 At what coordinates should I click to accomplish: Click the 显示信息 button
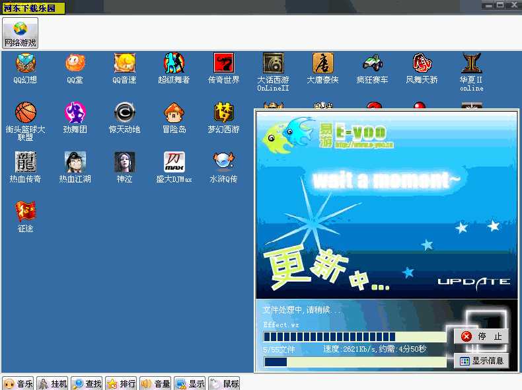point(482,361)
